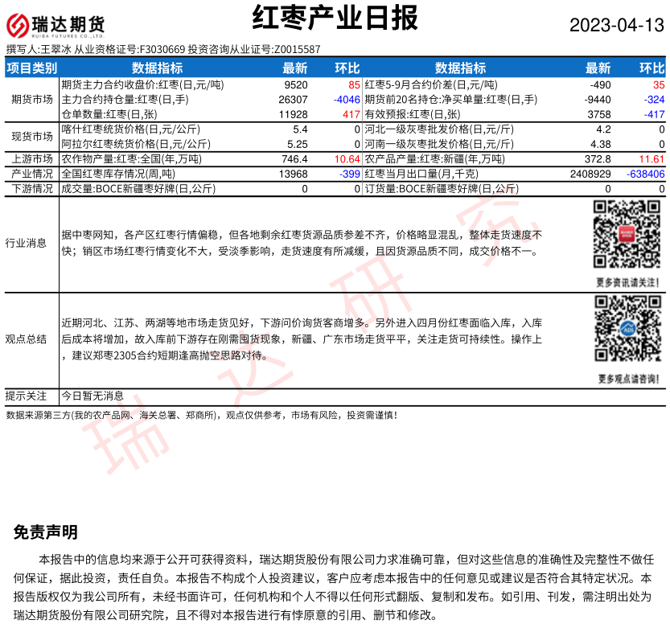670x624 pixels.
Task: Click the 产业情况 row label
Action: pyautogui.click(x=32, y=174)
